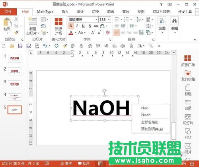This screenshot has height=167, width=199.
Task: Toggle justify text alignment
Action: [x=135, y=33]
